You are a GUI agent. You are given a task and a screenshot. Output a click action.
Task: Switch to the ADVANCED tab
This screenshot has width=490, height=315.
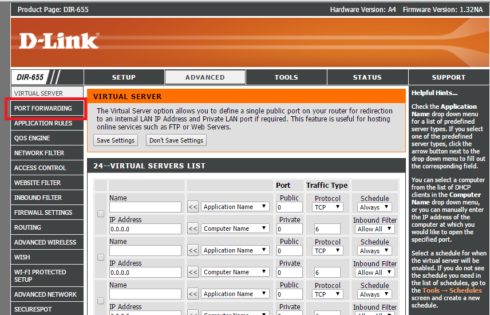(x=205, y=77)
